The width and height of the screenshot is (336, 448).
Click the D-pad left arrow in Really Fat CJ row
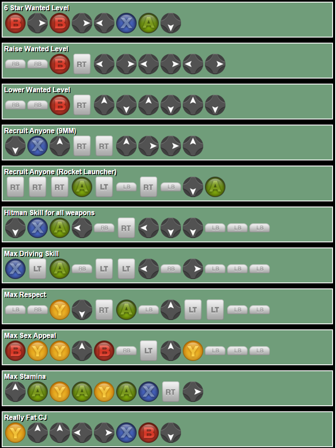point(82,433)
